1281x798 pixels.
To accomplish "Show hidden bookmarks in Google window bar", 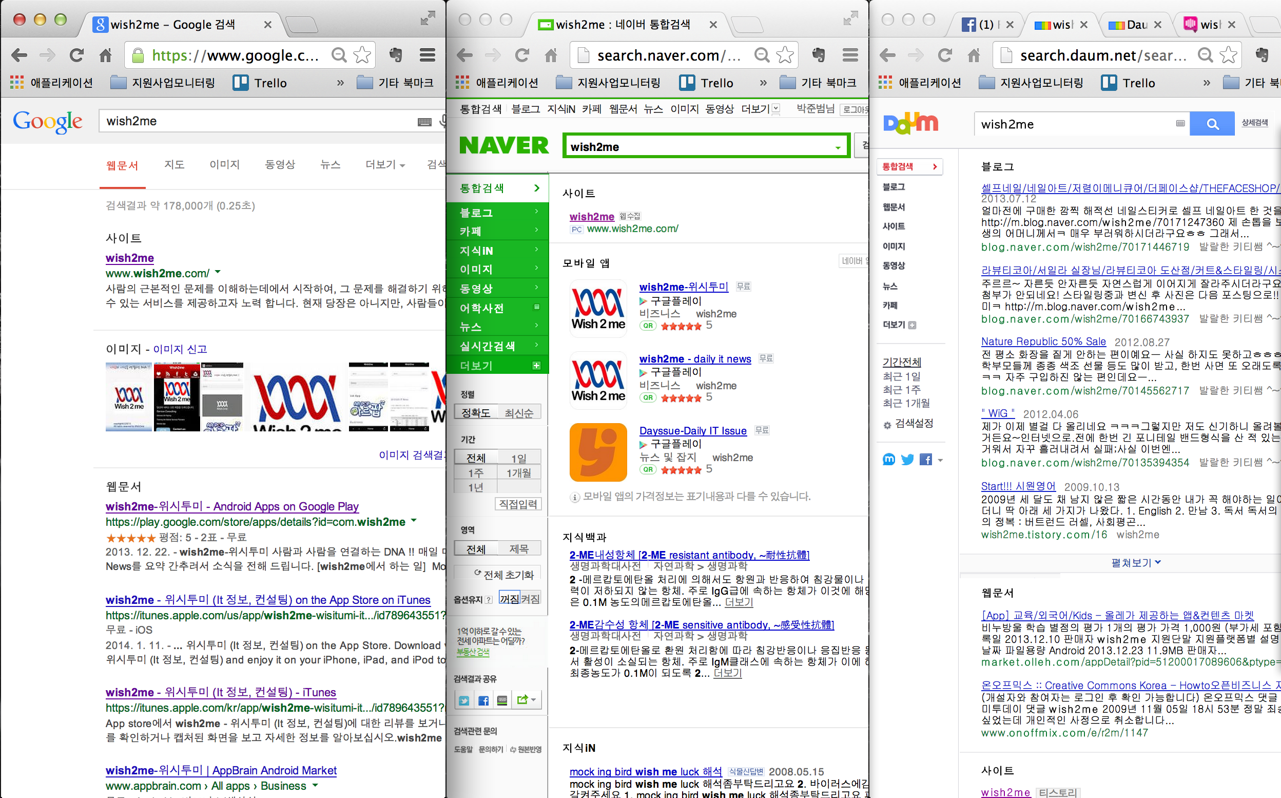I will [340, 83].
